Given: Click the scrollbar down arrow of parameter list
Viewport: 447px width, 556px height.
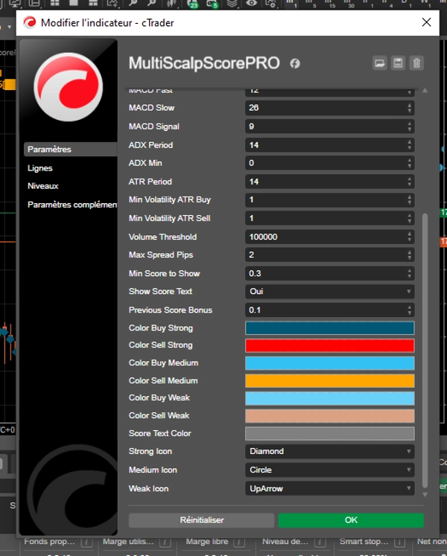Looking at the screenshot, I should pyautogui.click(x=425, y=494).
